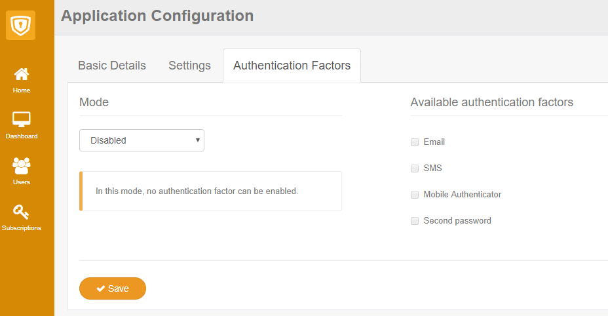Click the Application Configuration page title
This screenshot has width=608, height=316.
[x=157, y=16]
